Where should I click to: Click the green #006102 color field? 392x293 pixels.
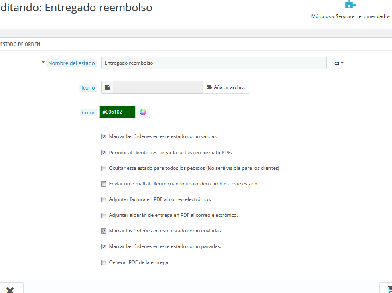pyautogui.click(x=117, y=112)
